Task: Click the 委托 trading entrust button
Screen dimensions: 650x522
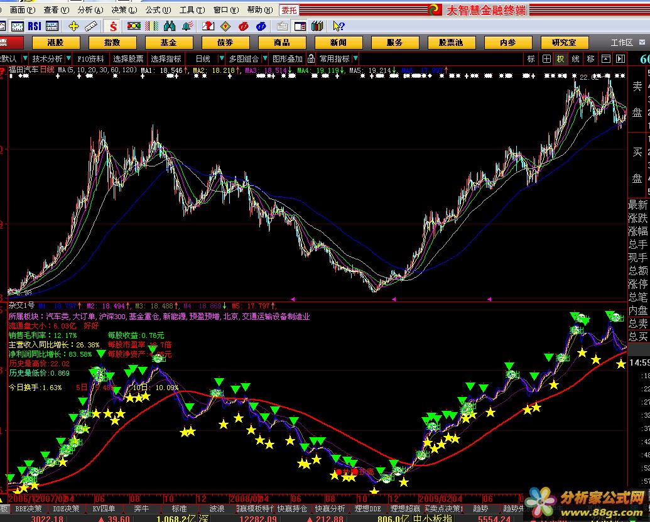Action: click(289, 10)
